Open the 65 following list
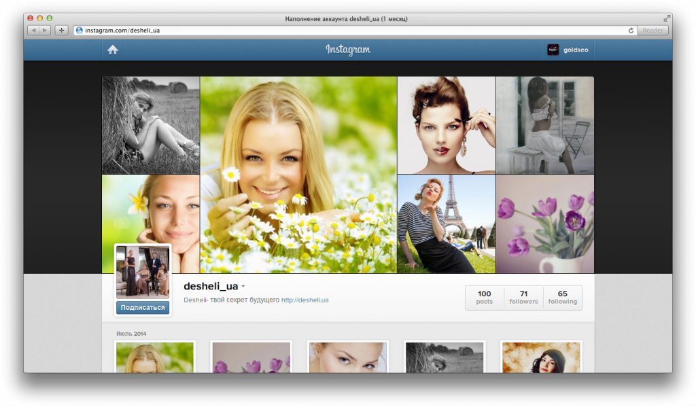This screenshot has height=407, width=696. click(562, 298)
